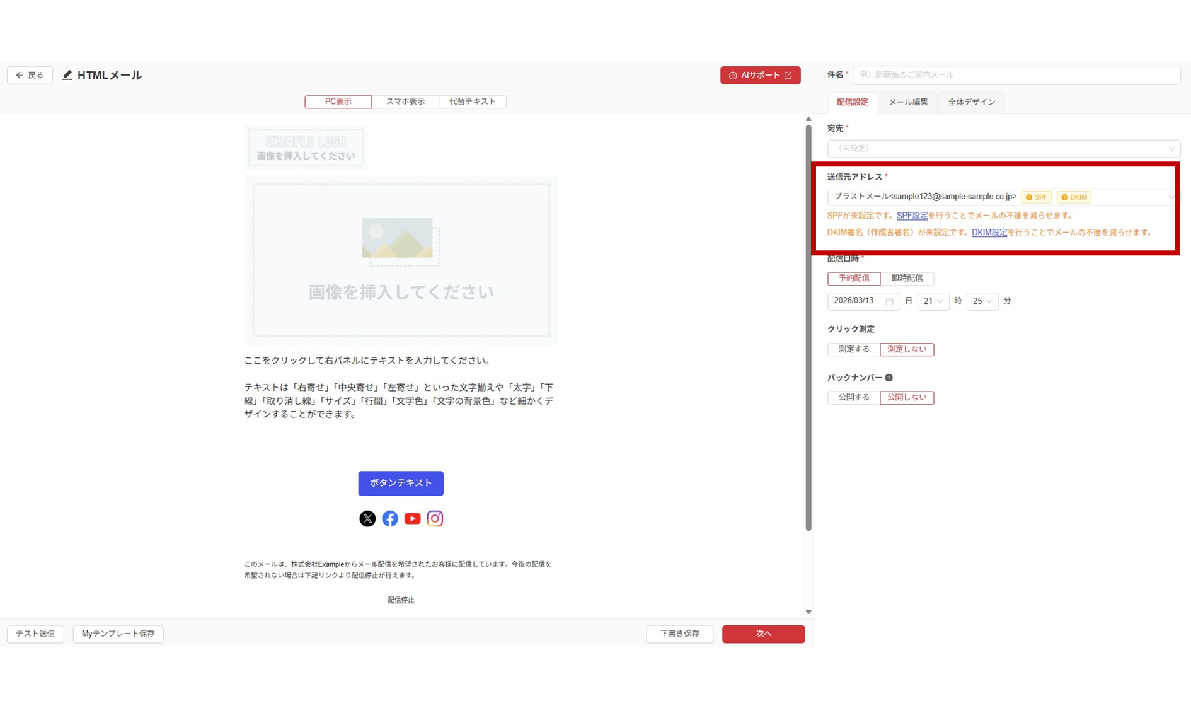
Task: Click the blue ボタンテキスト button in preview
Action: 401,483
